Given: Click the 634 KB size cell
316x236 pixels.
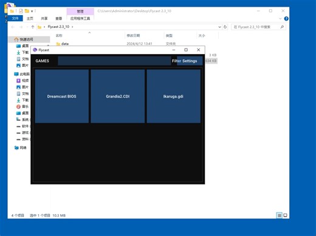Looking at the screenshot, I should (211, 61).
